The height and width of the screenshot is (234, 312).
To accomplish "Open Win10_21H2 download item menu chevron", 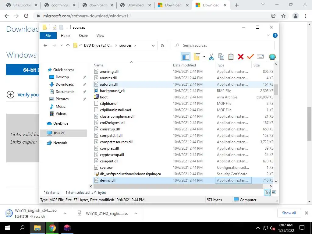I will coord(136,213).
